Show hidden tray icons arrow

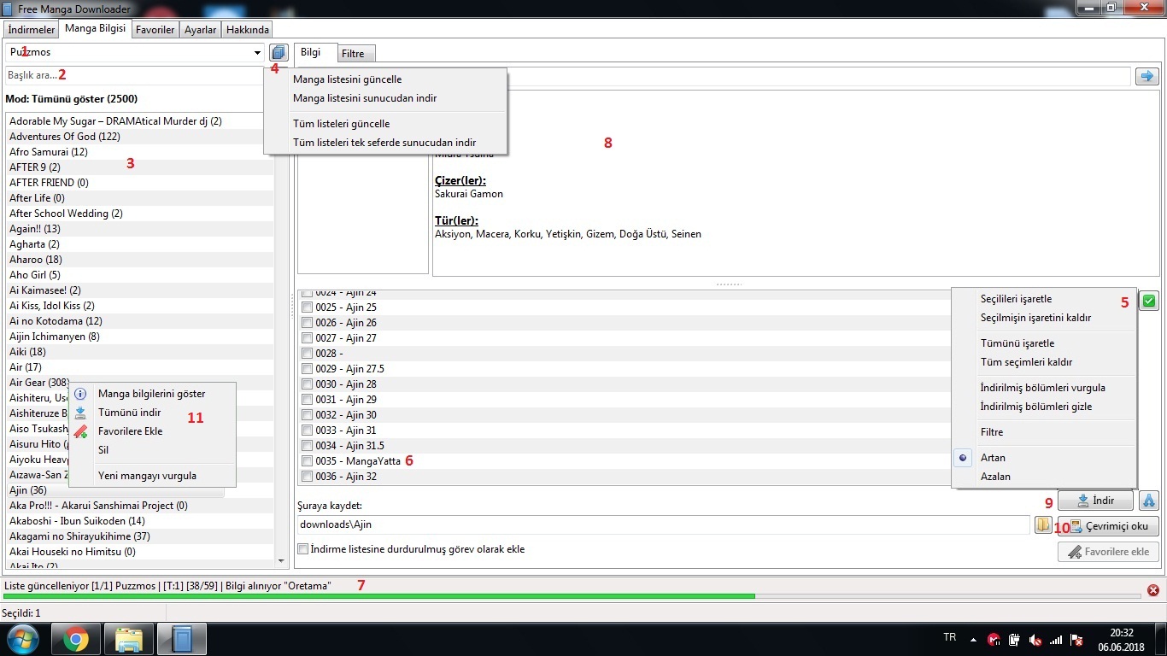973,639
